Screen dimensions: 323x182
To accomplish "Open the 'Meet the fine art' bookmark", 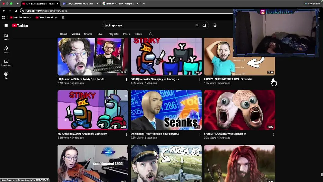I will pos(21,17).
